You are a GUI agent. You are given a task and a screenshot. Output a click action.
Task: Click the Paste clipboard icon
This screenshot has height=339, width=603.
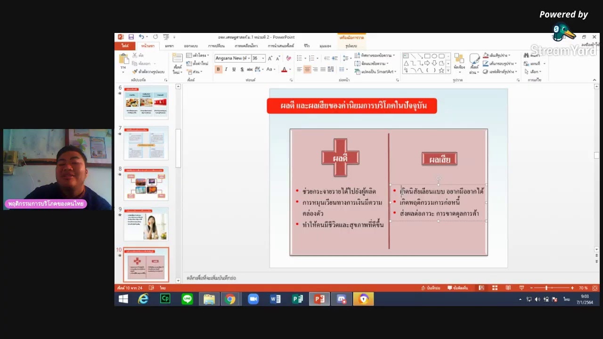pyautogui.click(x=123, y=59)
